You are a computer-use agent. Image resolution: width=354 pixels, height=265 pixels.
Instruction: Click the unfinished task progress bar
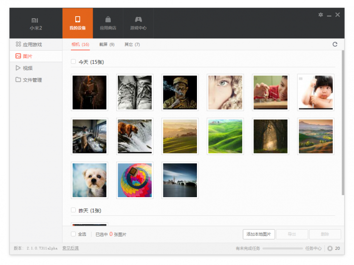(x=282, y=248)
